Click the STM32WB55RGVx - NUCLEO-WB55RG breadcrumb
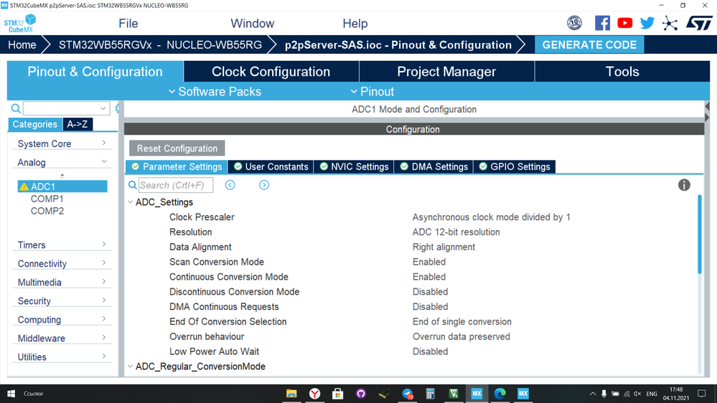The image size is (717, 403). [x=160, y=44]
